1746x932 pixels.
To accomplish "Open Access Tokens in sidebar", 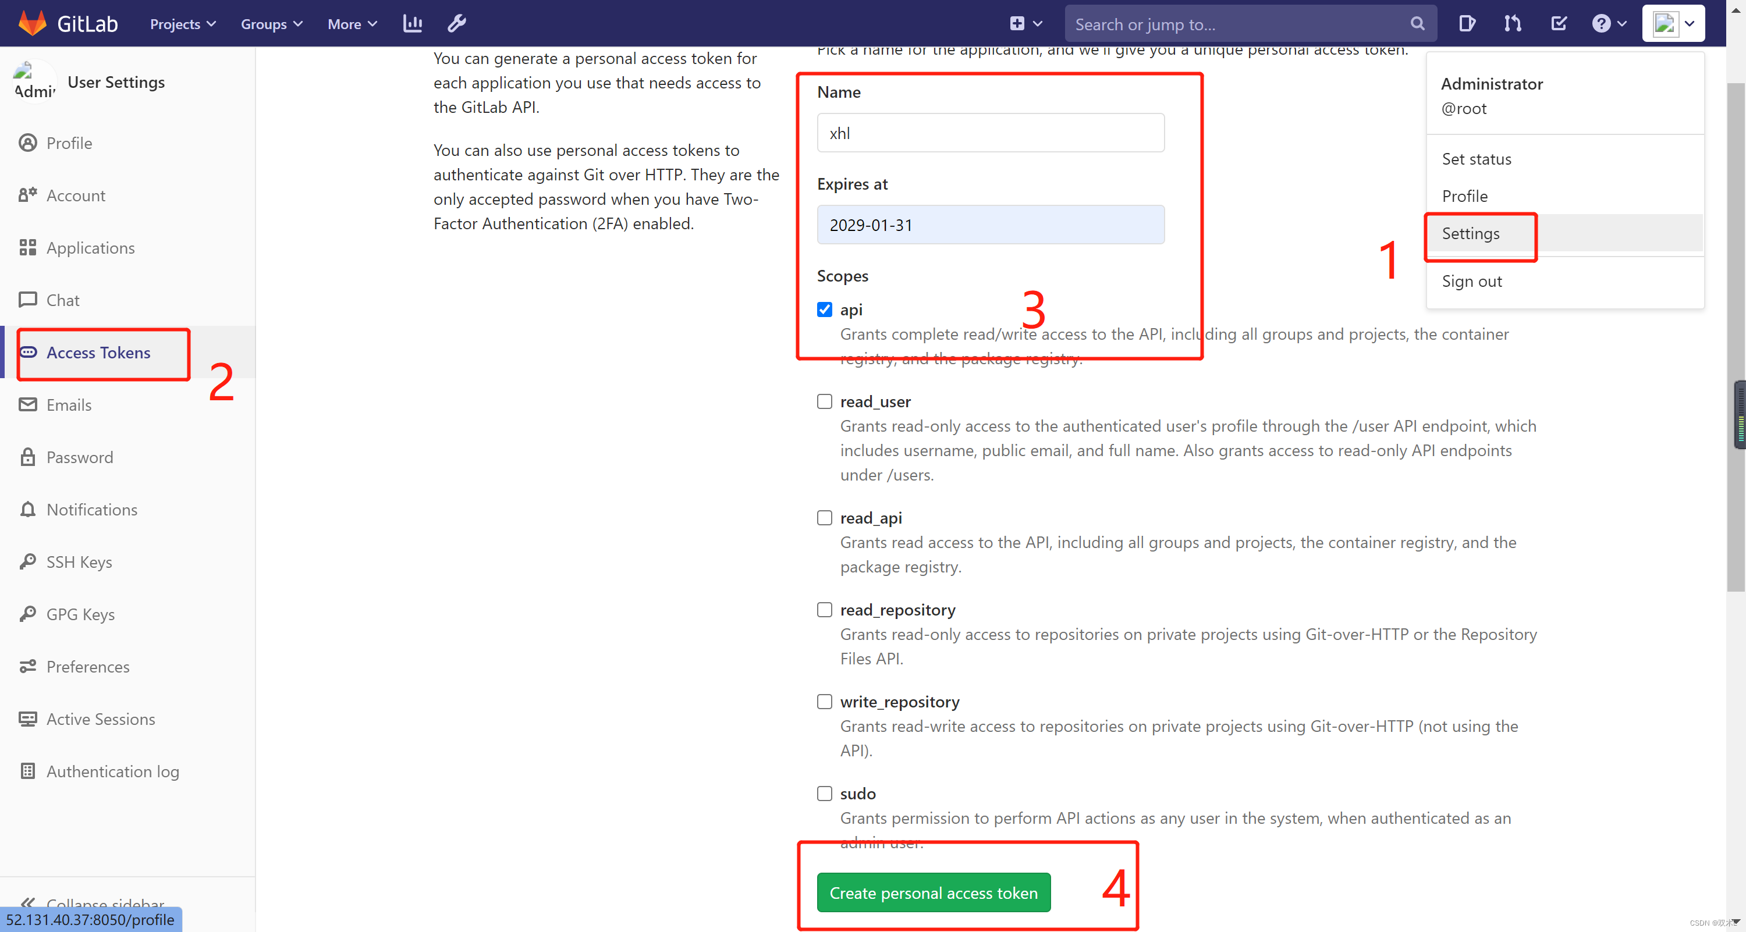I will (98, 352).
